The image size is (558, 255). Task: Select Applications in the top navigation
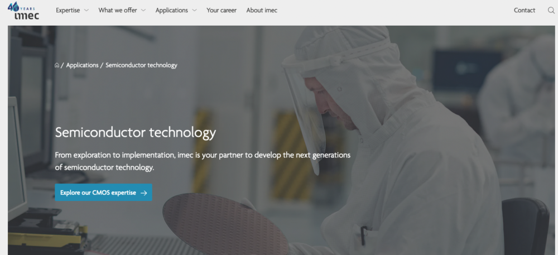[171, 11]
